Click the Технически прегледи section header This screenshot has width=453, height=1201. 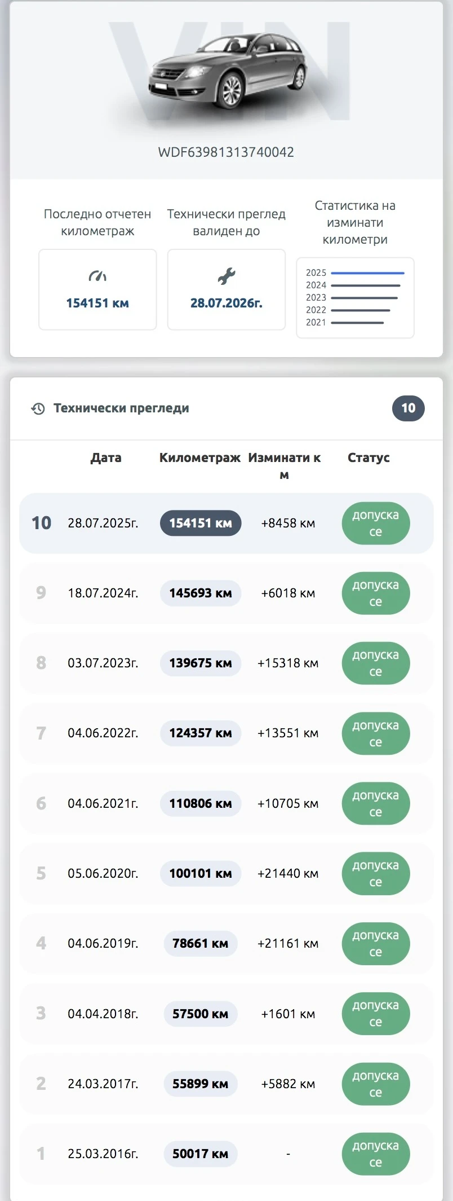[121, 408]
